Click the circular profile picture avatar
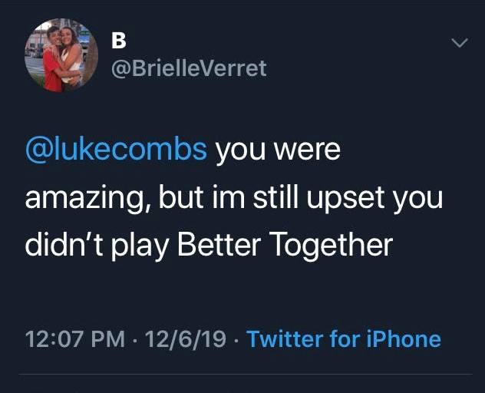The image size is (485, 393). 61,55
